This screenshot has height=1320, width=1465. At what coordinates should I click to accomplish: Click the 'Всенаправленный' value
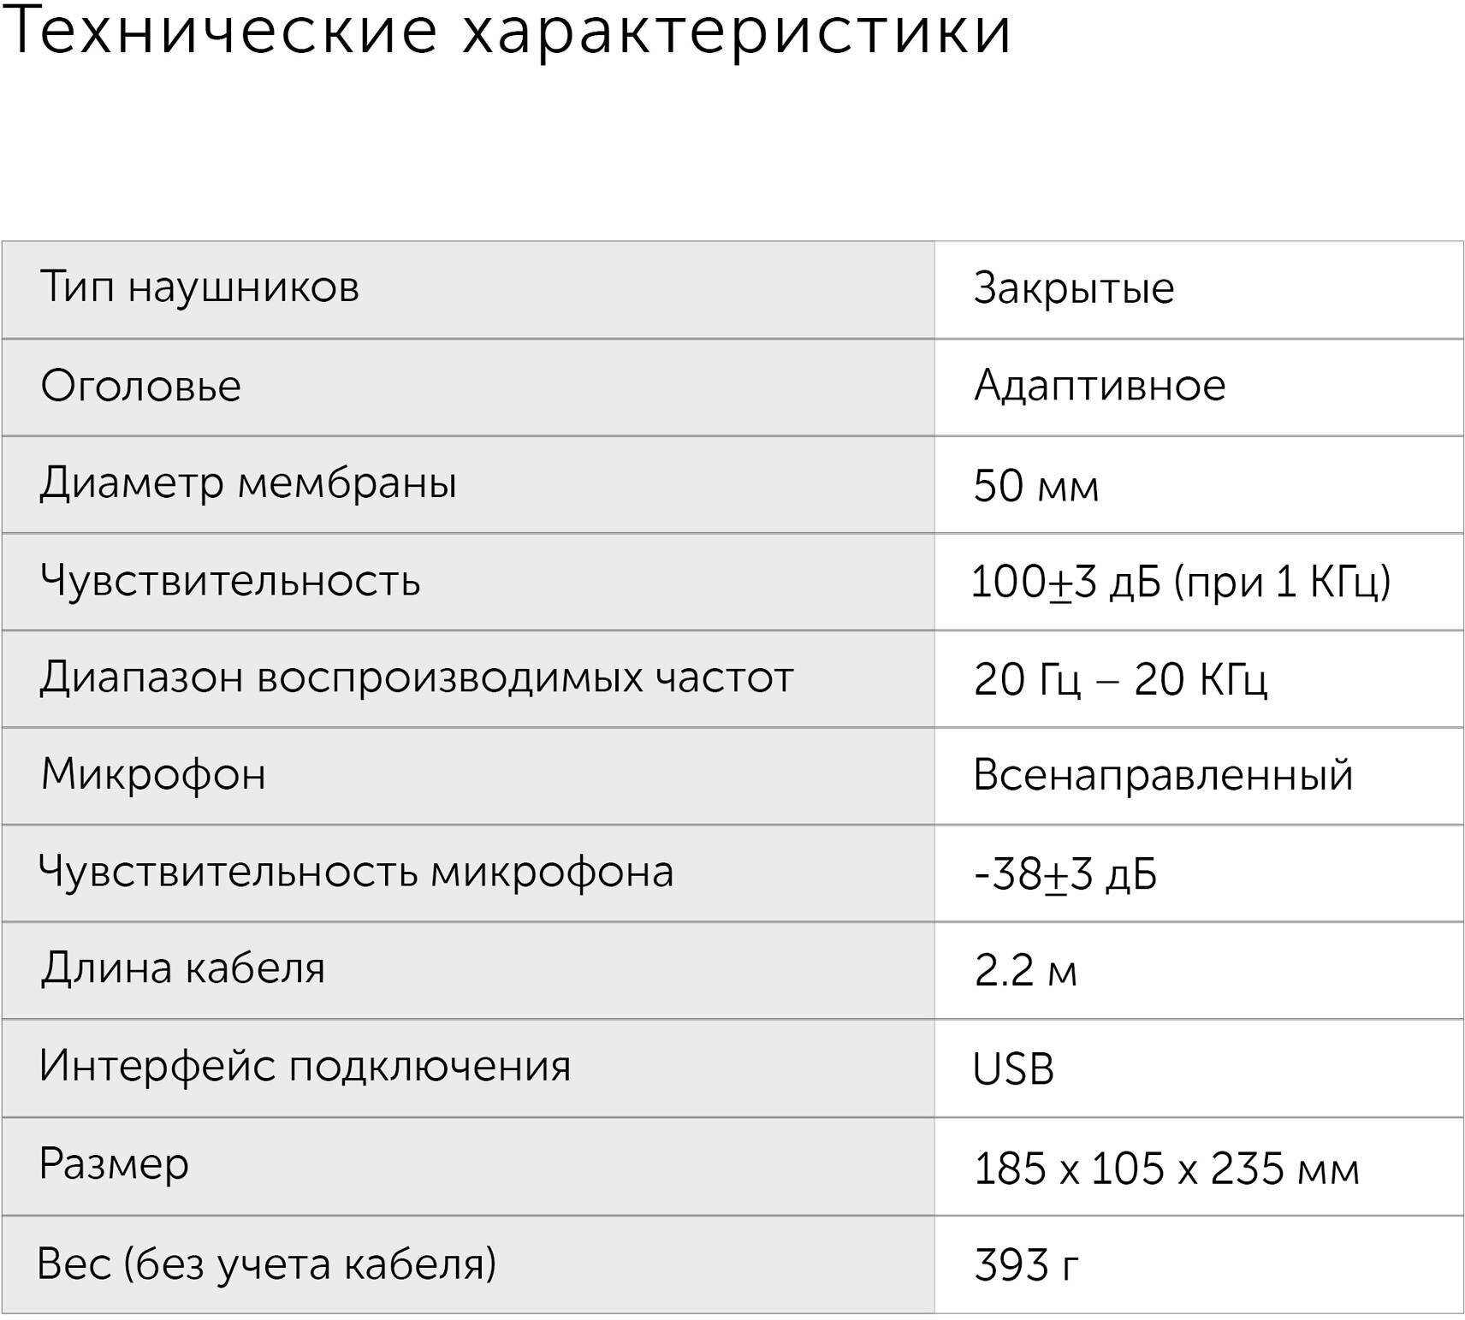(1163, 776)
